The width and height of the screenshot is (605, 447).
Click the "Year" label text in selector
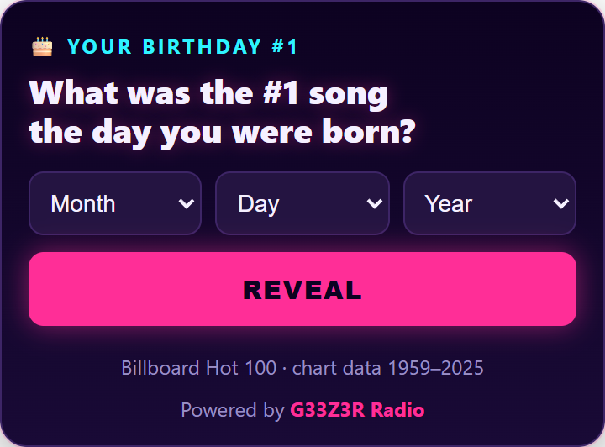(449, 203)
